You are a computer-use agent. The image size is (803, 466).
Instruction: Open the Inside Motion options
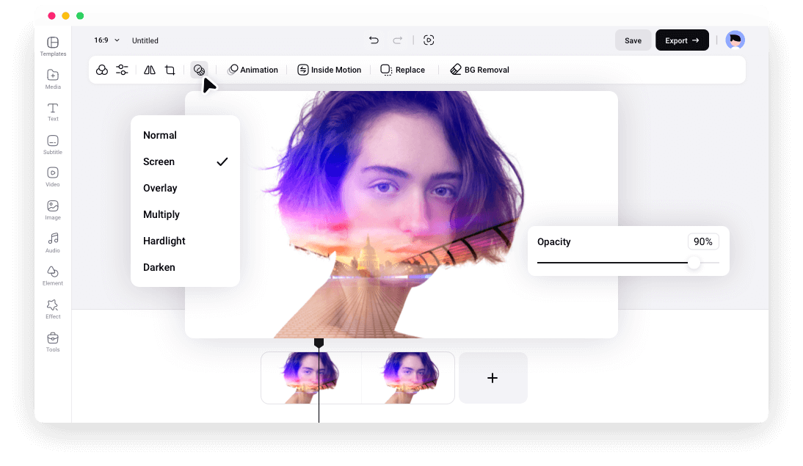[x=330, y=70]
